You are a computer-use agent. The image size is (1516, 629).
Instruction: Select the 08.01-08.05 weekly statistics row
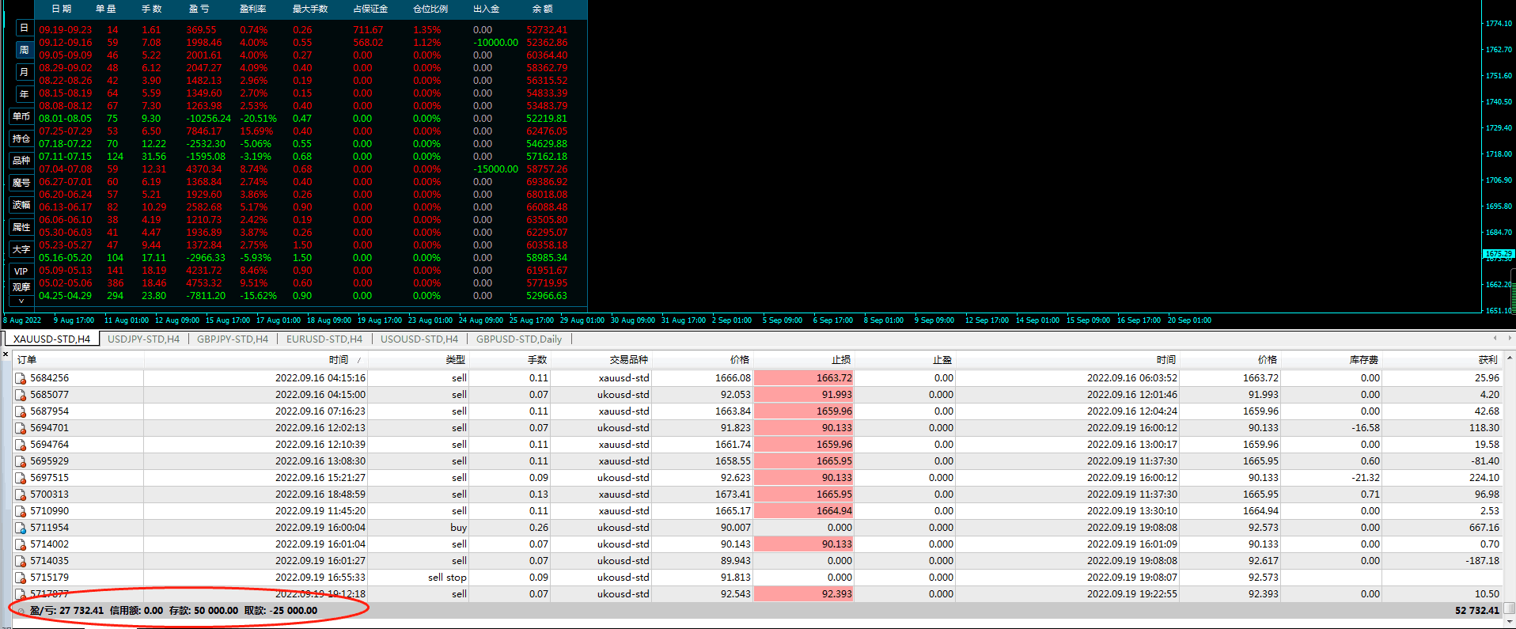coord(311,119)
